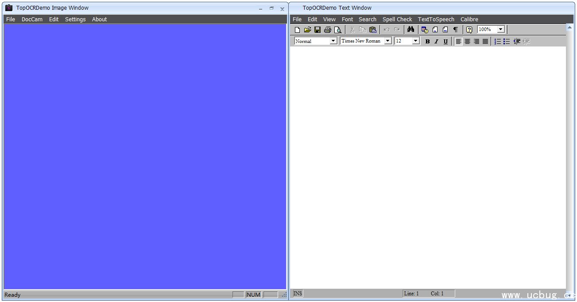Expand the Normal style dropdown

(x=333, y=41)
